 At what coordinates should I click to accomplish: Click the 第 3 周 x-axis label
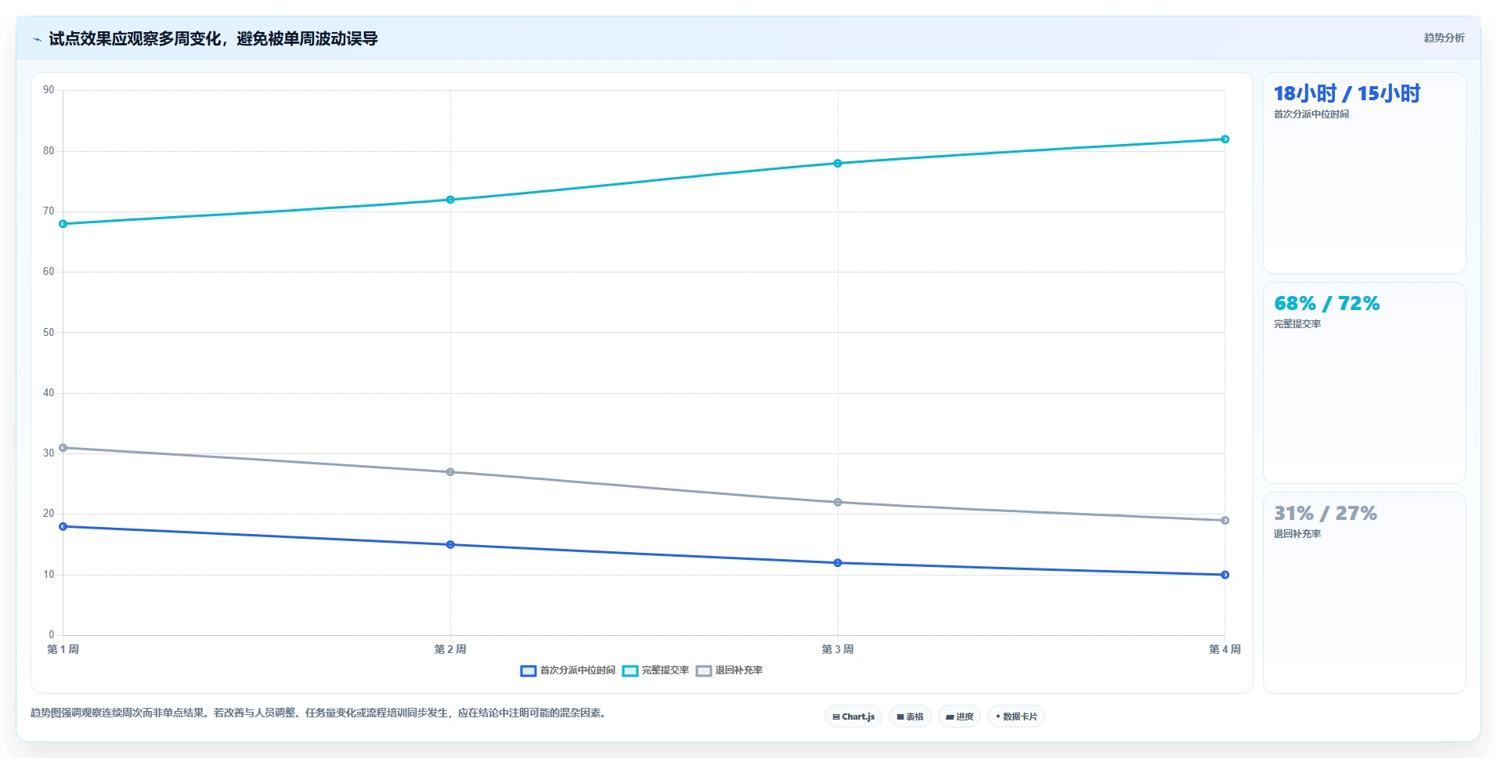(838, 649)
